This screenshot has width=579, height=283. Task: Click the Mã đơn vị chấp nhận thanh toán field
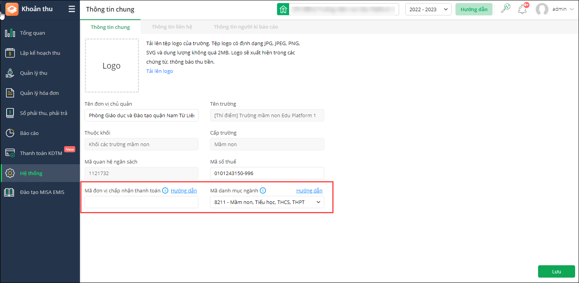point(141,202)
